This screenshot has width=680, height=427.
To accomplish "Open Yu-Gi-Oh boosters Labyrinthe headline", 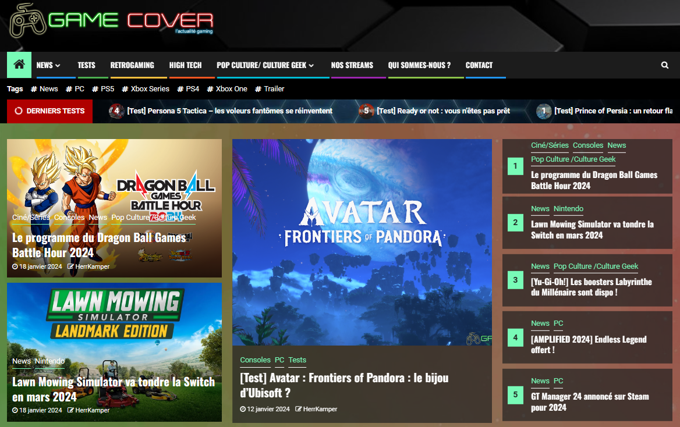I will (591, 287).
